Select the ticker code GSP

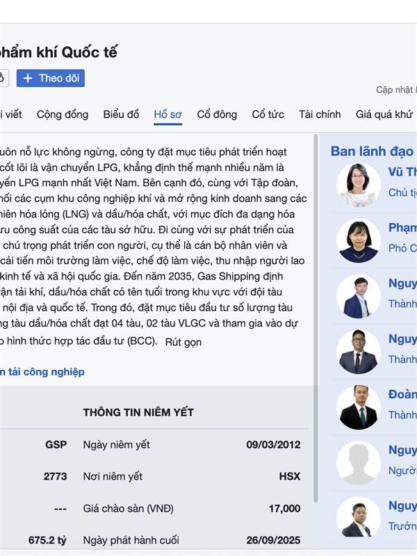(x=56, y=445)
